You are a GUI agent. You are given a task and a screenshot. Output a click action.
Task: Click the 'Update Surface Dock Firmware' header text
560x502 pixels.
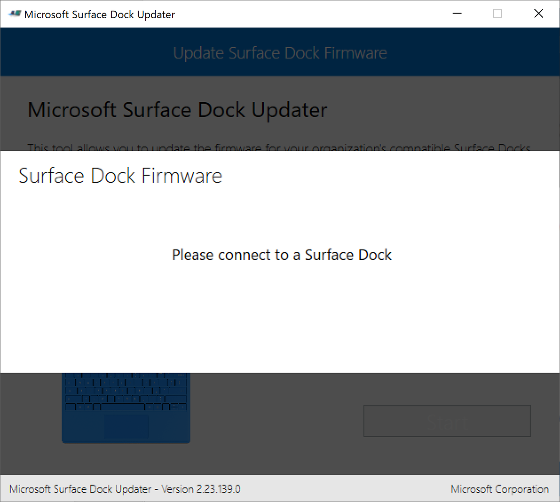coord(280,53)
